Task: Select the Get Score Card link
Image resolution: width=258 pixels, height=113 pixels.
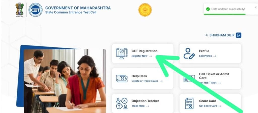Action: tap(210, 106)
